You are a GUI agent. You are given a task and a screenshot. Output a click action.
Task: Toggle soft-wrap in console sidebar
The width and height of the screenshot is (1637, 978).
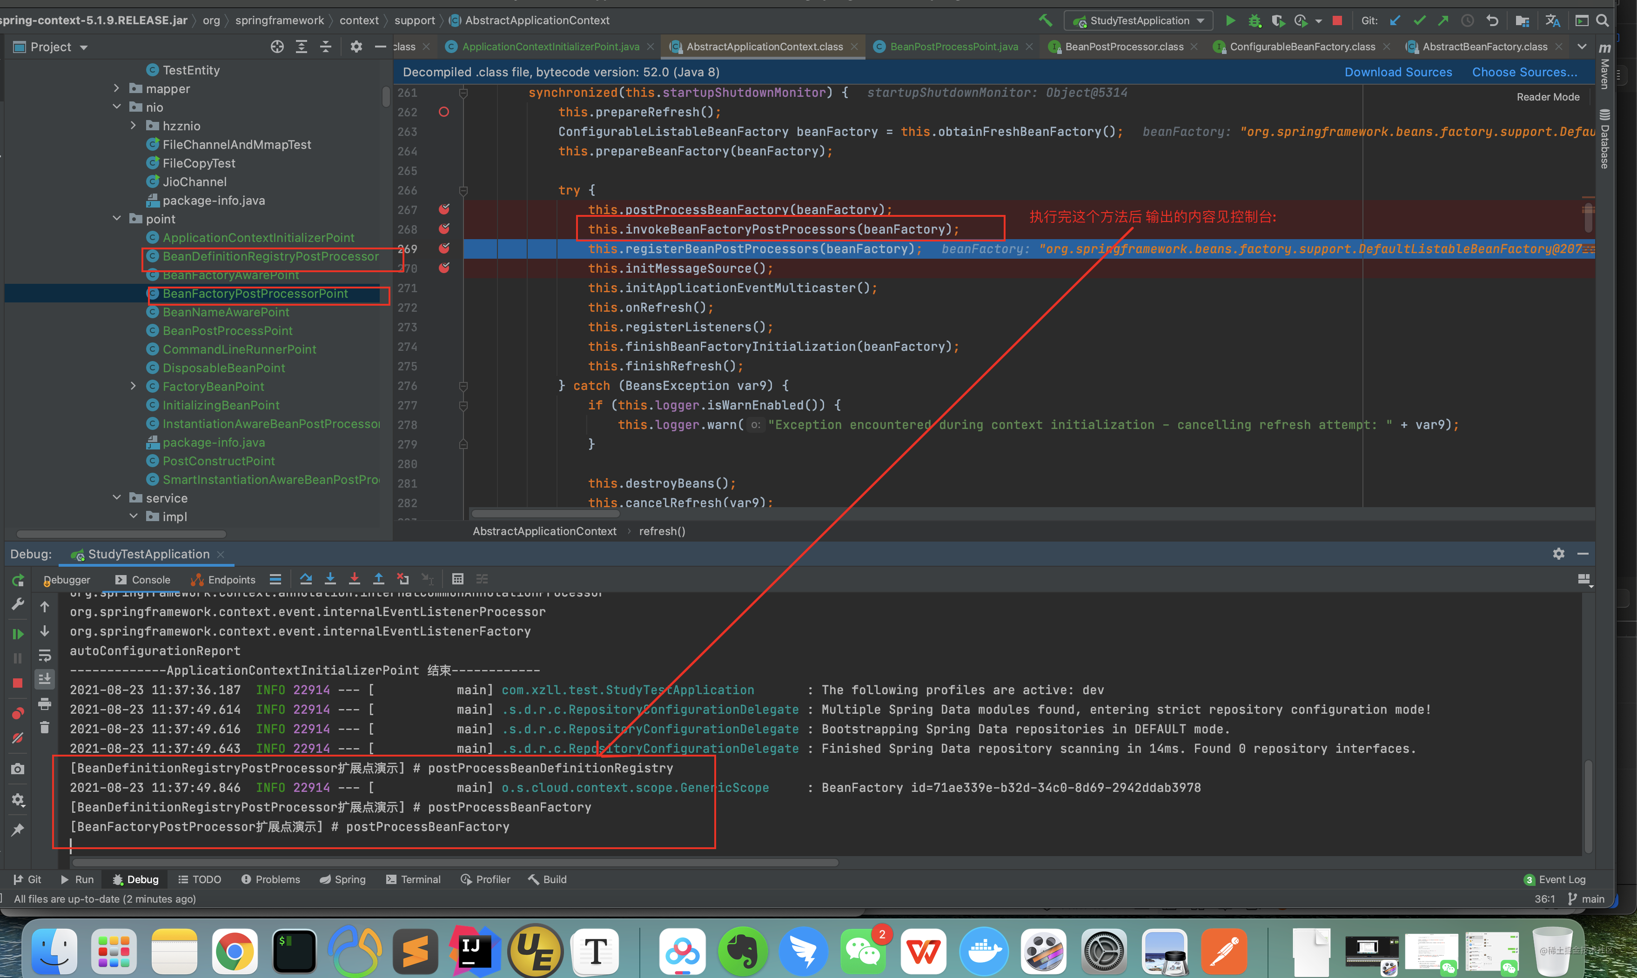click(x=45, y=655)
